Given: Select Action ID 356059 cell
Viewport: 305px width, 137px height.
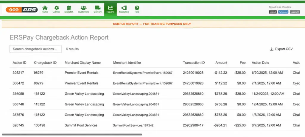Looking at the screenshot, I should [18, 94].
